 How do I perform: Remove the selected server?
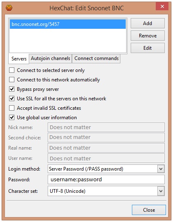(x=148, y=36)
